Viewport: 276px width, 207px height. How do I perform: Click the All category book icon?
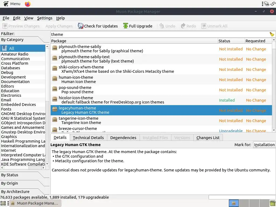coord(4,48)
